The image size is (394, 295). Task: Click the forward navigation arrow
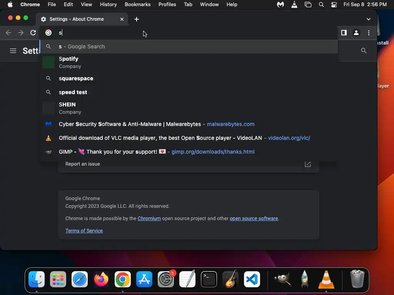pos(21,33)
